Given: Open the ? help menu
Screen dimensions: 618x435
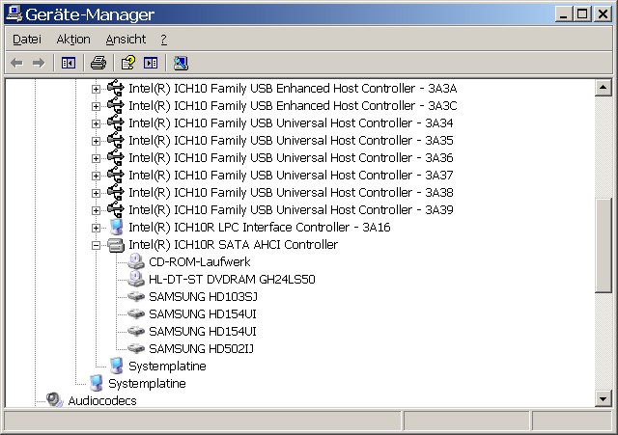Looking at the screenshot, I should click(x=163, y=39).
